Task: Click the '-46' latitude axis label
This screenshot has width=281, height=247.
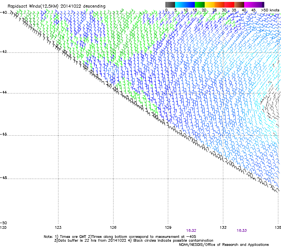Action: click(x=3, y=135)
